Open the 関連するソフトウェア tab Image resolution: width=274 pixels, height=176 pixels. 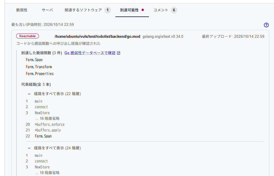[x=83, y=10]
